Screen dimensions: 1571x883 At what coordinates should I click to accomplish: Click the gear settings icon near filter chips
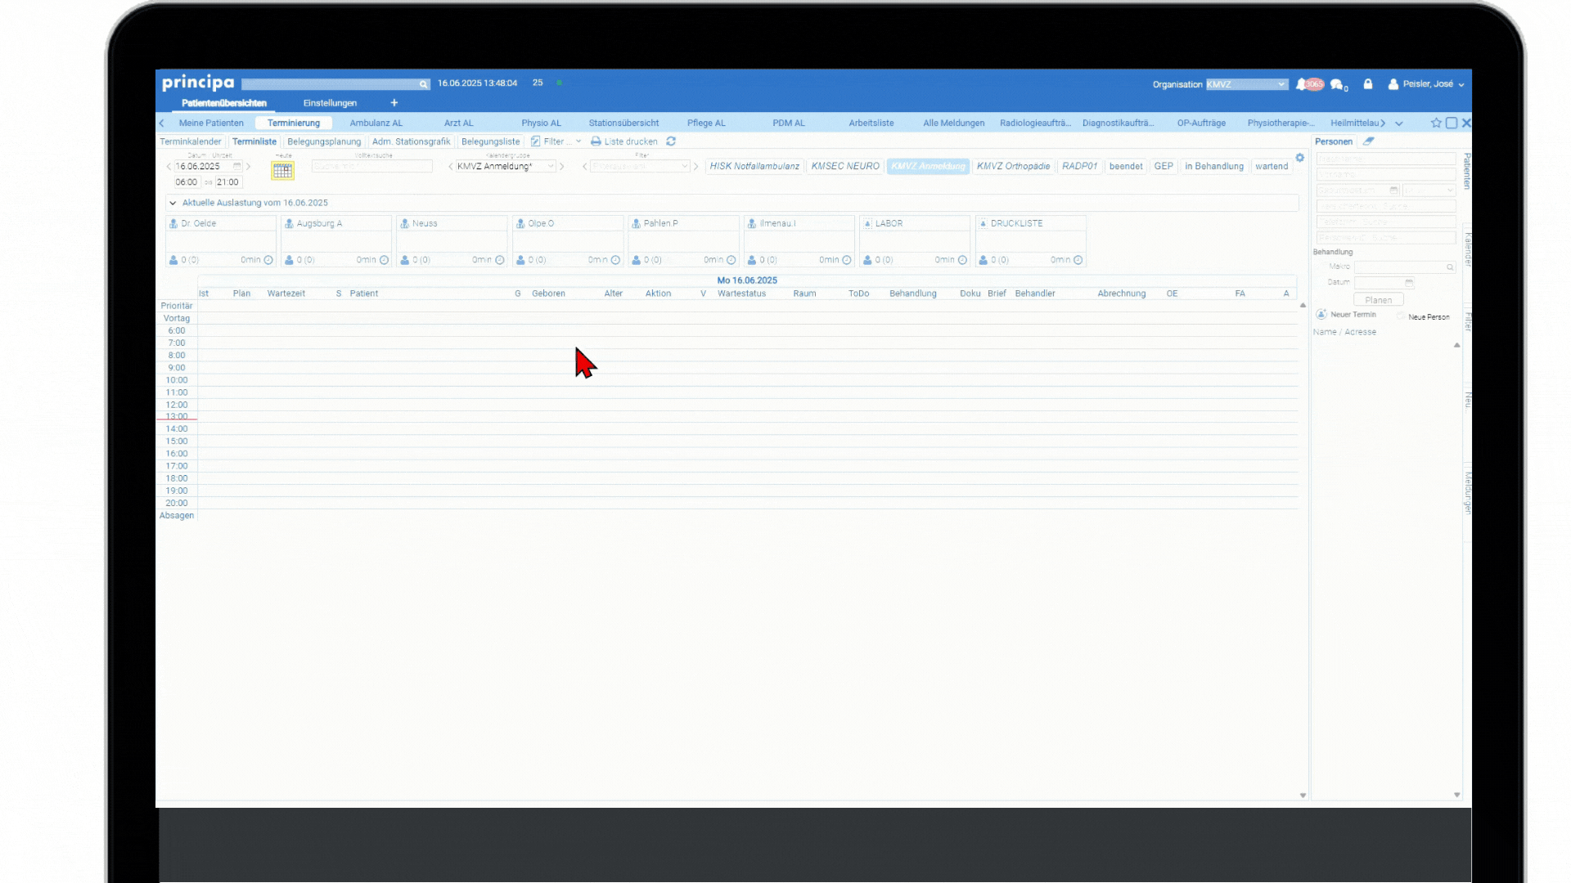click(x=1299, y=158)
